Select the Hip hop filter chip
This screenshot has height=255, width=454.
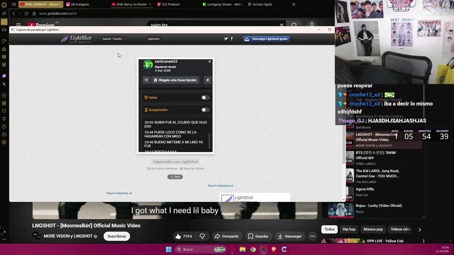349,229
